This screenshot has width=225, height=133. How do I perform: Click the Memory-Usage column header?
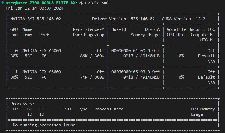[145, 35]
